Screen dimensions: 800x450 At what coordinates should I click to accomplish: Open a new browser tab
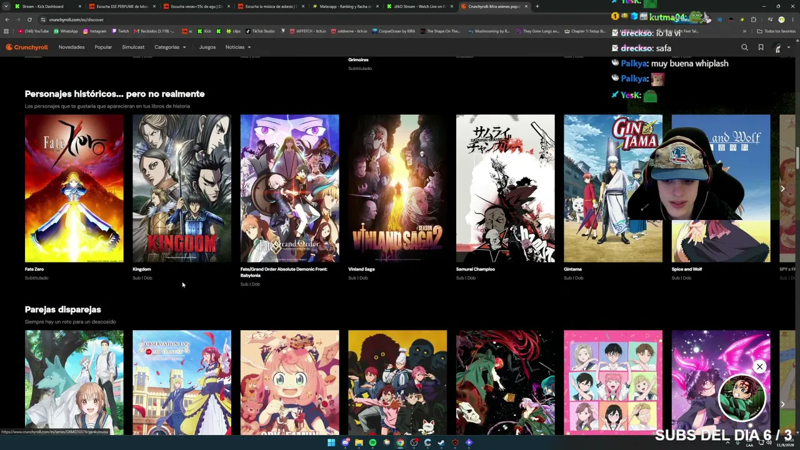tap(537, 6)
